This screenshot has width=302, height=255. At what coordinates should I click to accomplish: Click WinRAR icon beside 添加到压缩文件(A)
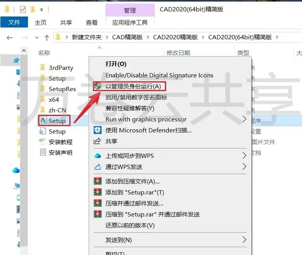click(x=98, y=181)
